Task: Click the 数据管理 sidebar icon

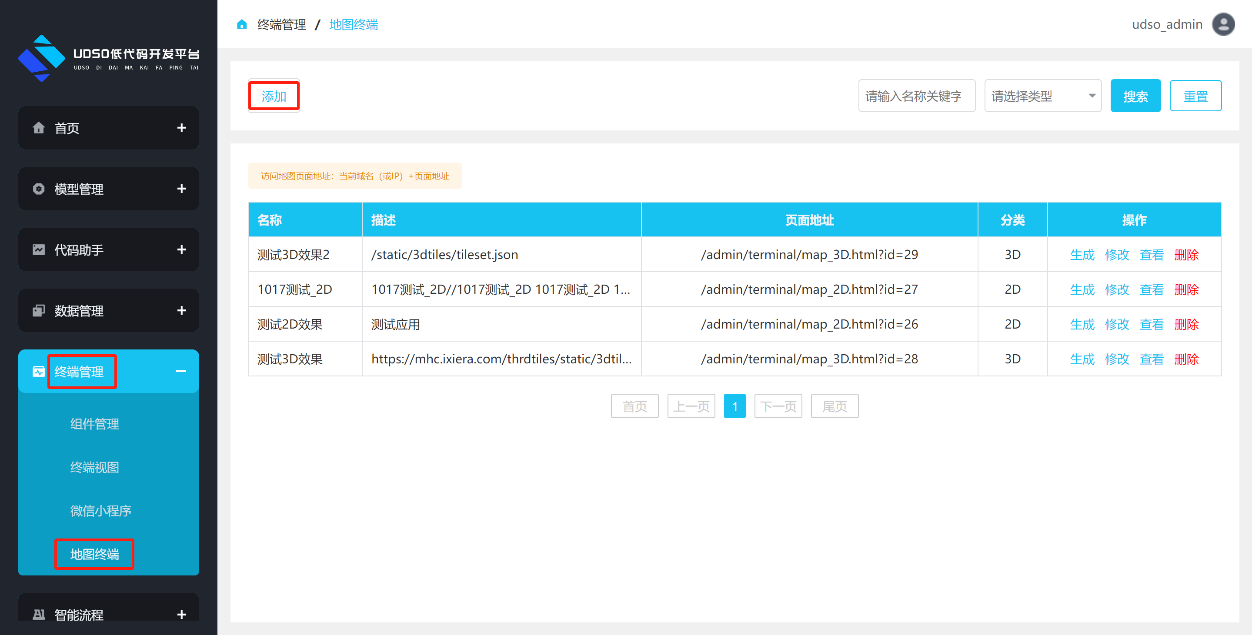Action: (x=38, y=310)
